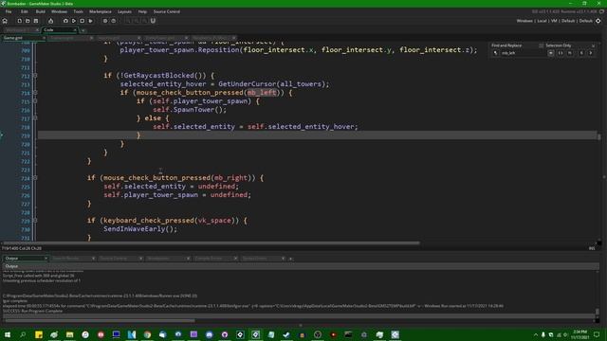Close the Game.gml editor tab
Image resolution: width=607 pixels, height=341 pixels.
pos(44,38)
